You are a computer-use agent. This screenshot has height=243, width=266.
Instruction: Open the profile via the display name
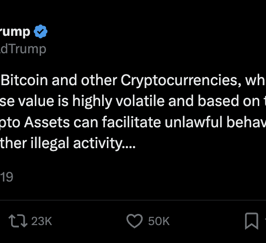(15, 32)
